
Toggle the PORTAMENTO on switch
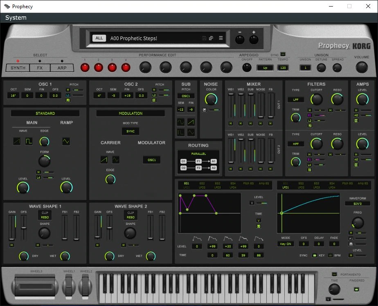click(334, 274)
